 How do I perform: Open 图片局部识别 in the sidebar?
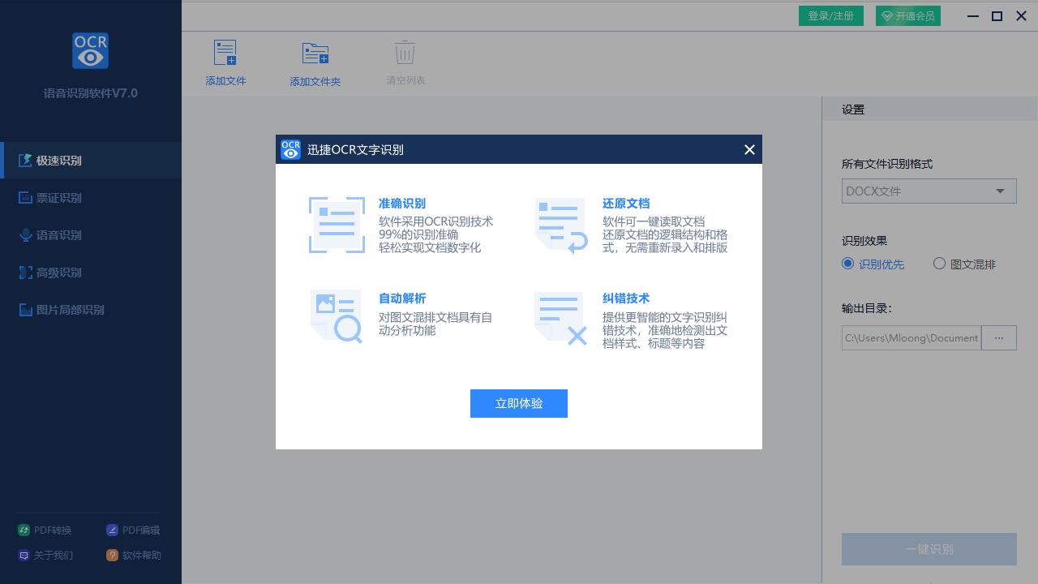[91, 310]
